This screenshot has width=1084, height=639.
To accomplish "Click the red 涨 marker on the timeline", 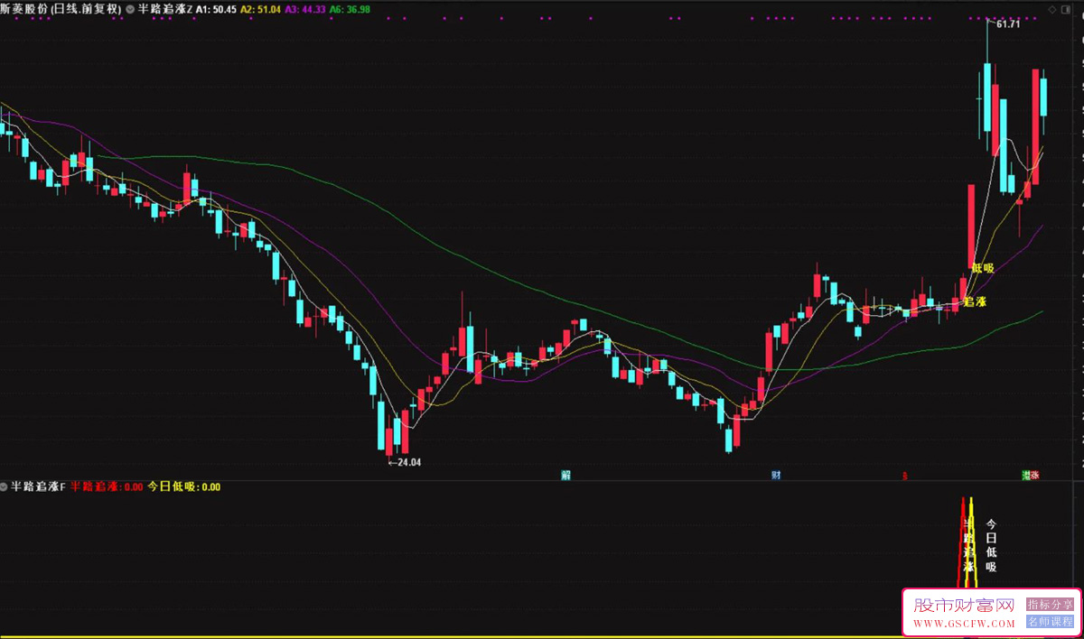I will pyautogui.click(x=1035, y=475).
